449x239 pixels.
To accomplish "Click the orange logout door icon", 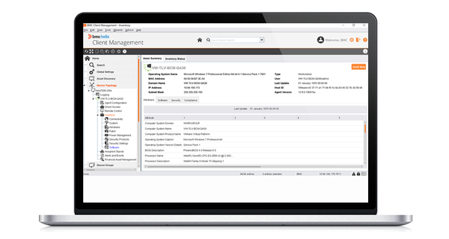I will click(x=358, y=40).
